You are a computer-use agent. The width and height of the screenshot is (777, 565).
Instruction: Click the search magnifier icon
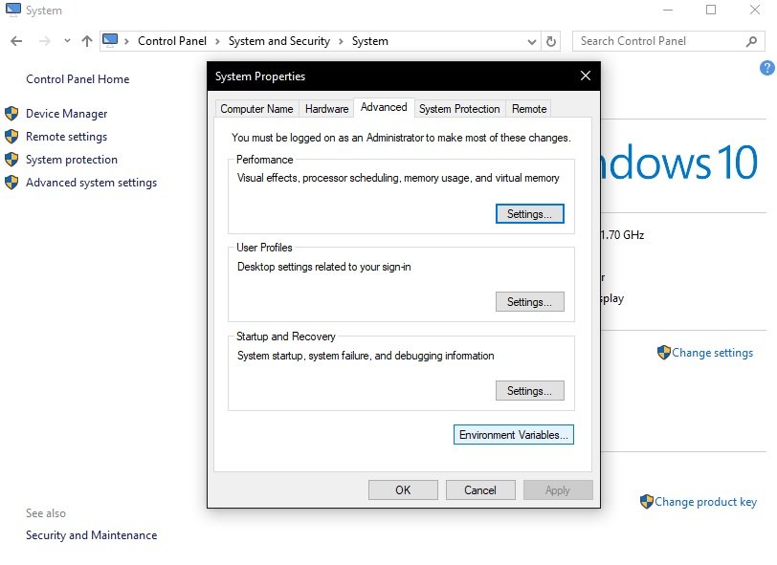pyautogui.click(x=751, y=41)
